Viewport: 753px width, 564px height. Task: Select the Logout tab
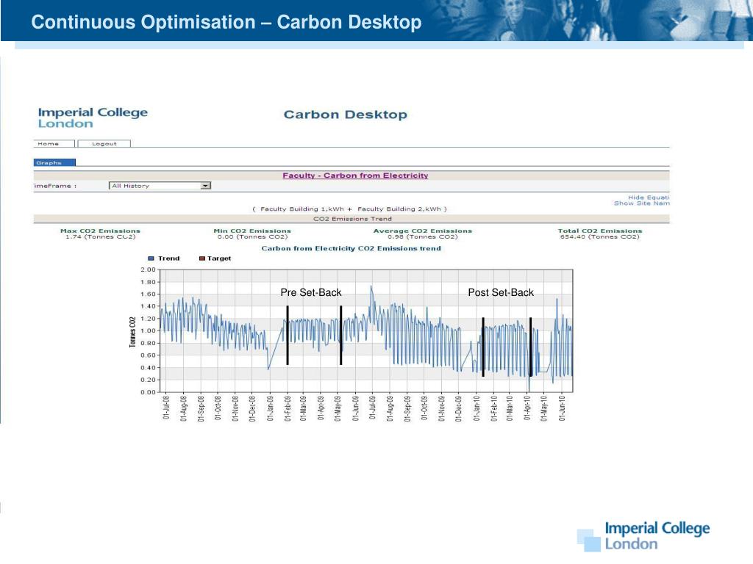[x=104, y=143]
